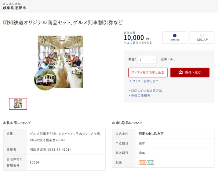This screenshot has height=176, width=218.
Task: Click chevron beside 各種ご連絡先
Action: coord(129,95)
